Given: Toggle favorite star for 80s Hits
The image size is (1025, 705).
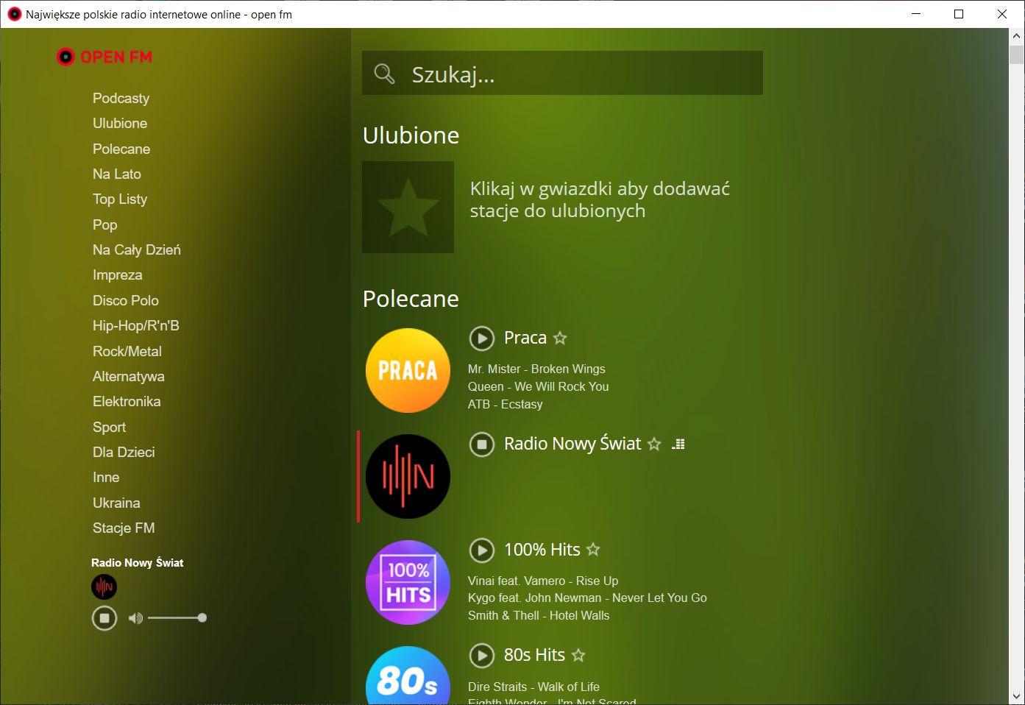Looking at the screenshot, I should coord(578,655).
